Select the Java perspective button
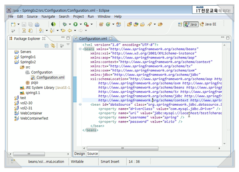 click(x=191, y=24)
